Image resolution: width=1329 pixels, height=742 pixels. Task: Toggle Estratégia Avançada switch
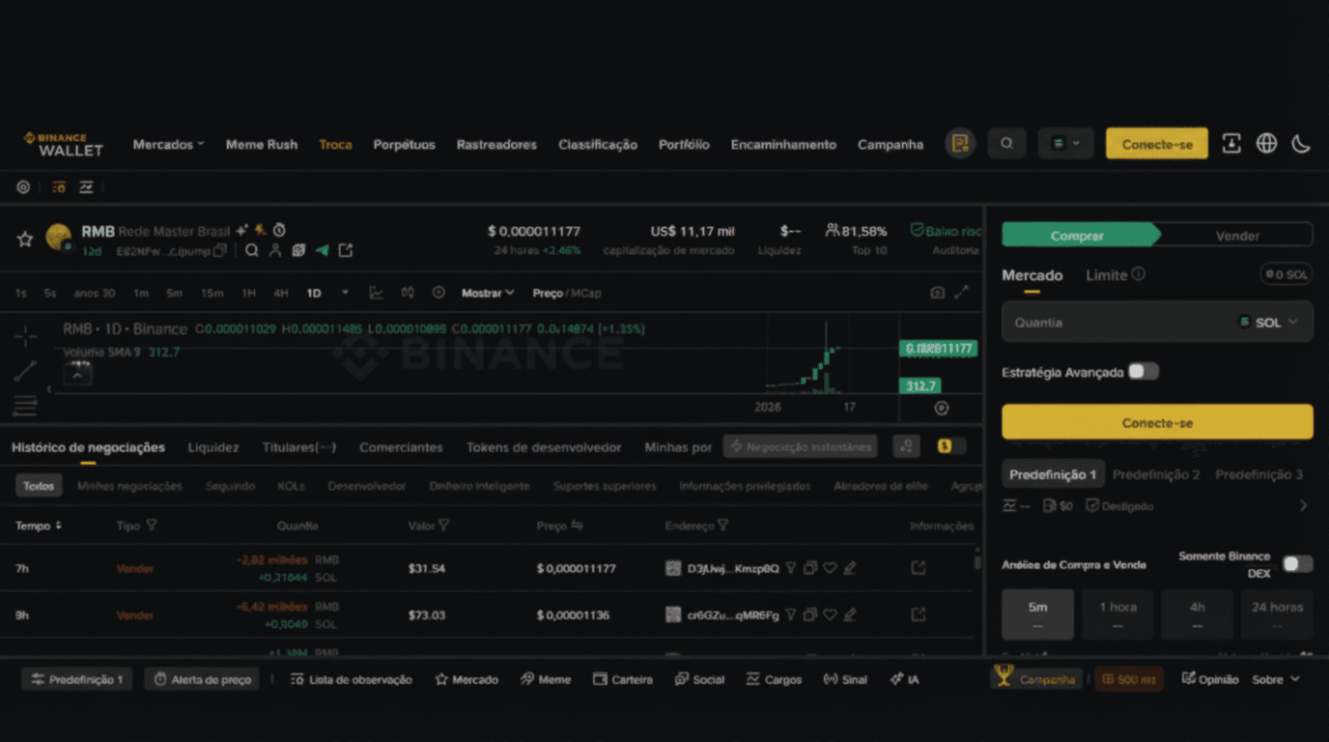pos(1143,372)
